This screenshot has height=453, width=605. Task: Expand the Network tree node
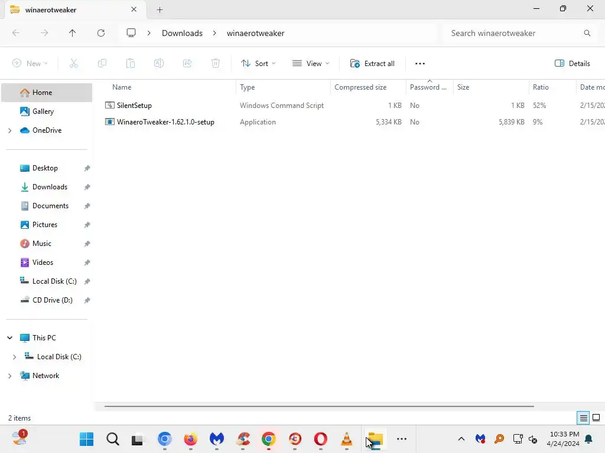click(x=9, y=376)
